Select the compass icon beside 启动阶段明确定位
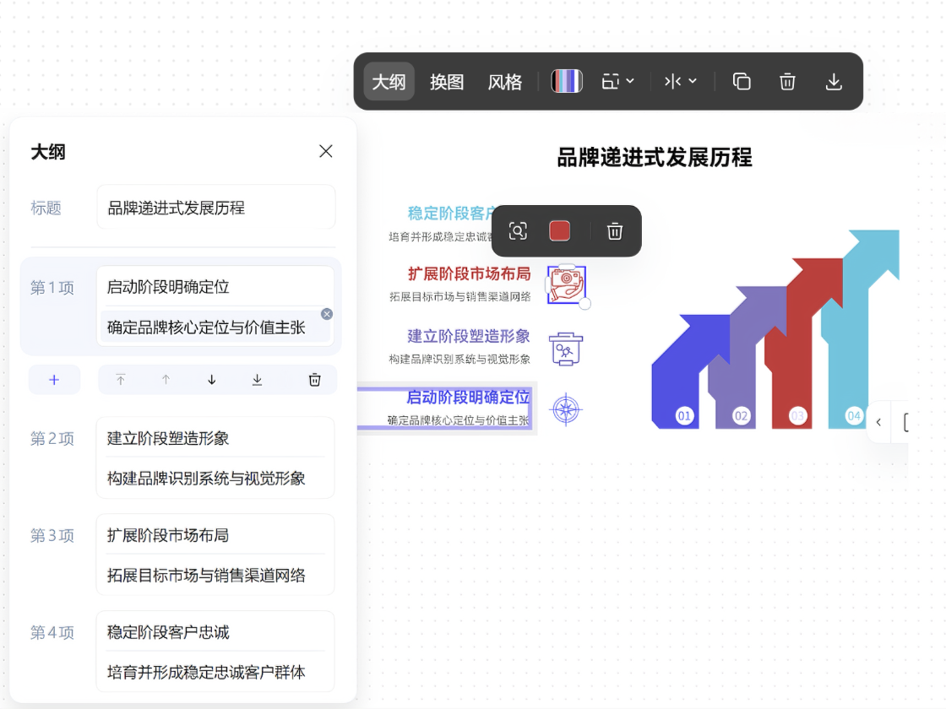The width and height of the screenshot is (946, 709). pos(566,409)
